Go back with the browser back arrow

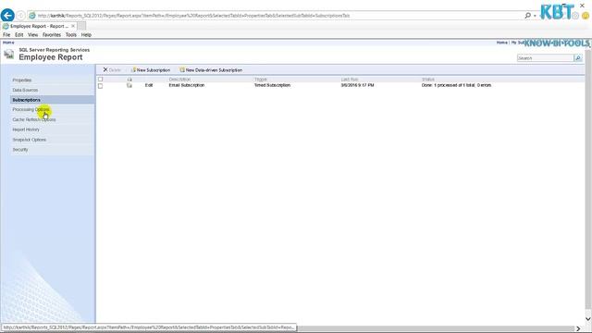[7, 16]
